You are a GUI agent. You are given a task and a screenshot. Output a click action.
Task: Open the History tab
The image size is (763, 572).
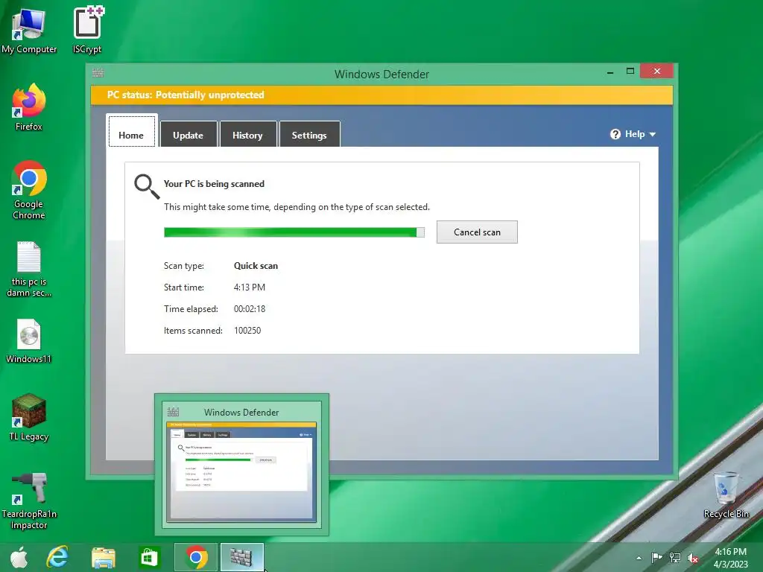coord(247,135)
